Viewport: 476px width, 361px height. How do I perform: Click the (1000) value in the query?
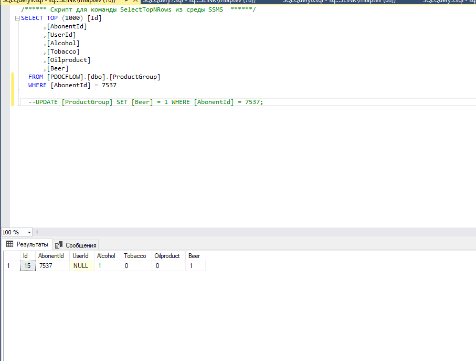tap(72, 18)
